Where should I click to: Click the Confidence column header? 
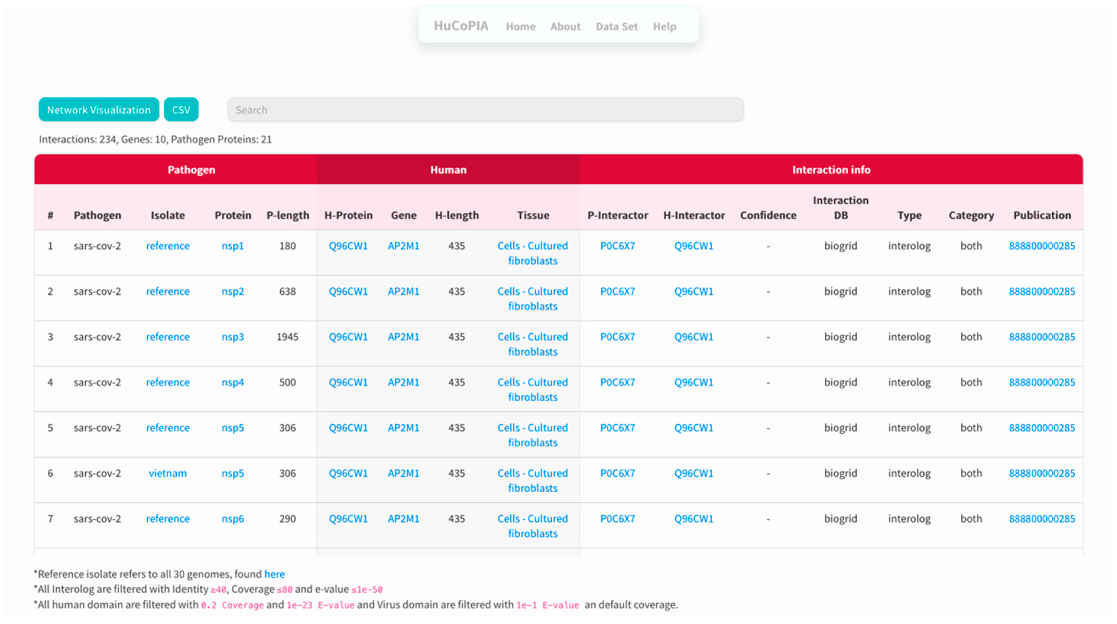click(768, 215)
